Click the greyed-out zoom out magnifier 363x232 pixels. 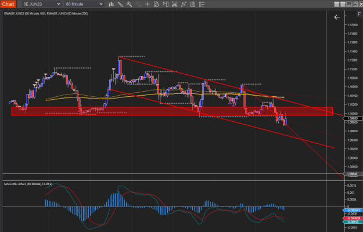click(138, 4)
